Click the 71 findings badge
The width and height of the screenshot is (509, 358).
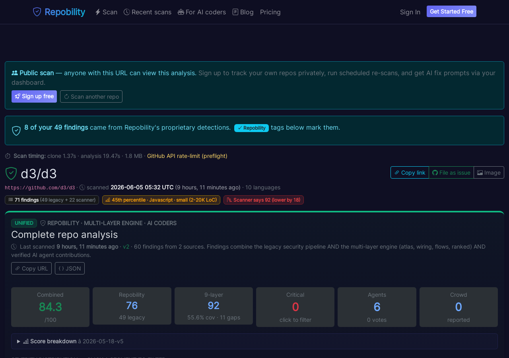click(x=52, y=200)
